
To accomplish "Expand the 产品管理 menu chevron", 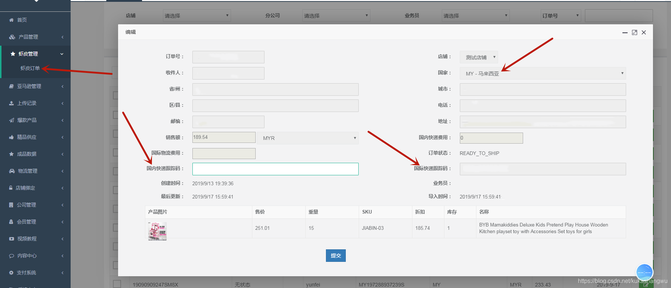I will [63, 37].
